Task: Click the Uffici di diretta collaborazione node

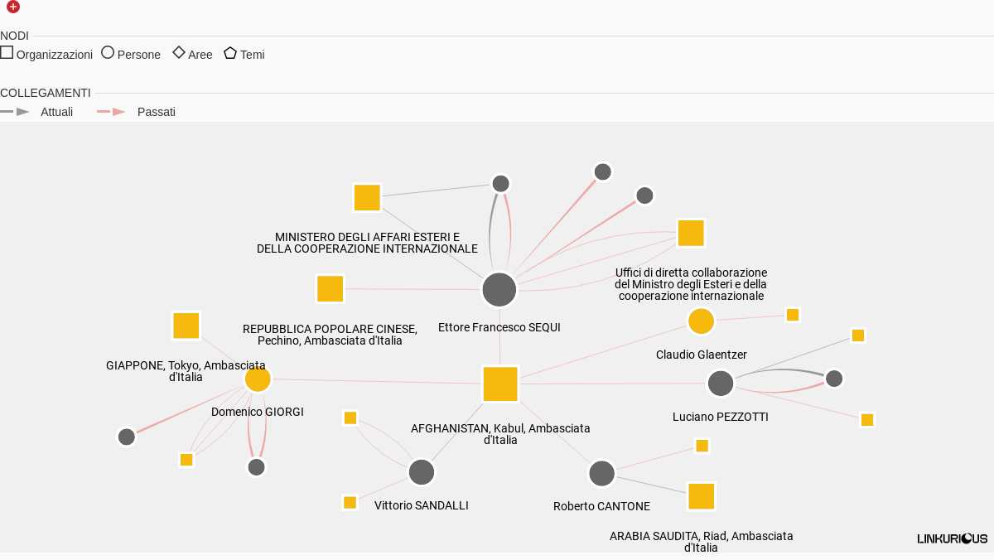Action: [x=691, y=233]
